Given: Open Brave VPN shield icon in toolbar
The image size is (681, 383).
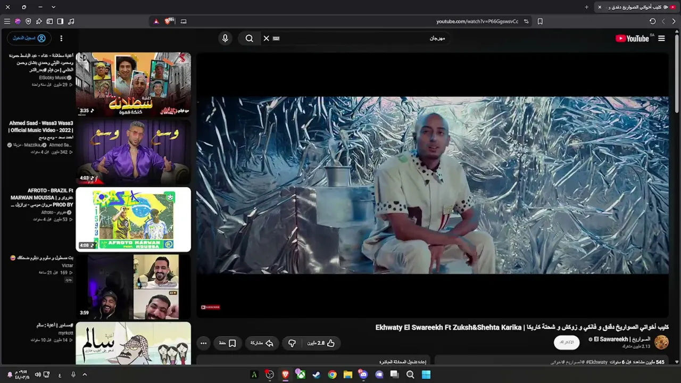Looking at the screenshot, I should coord(28,21).
